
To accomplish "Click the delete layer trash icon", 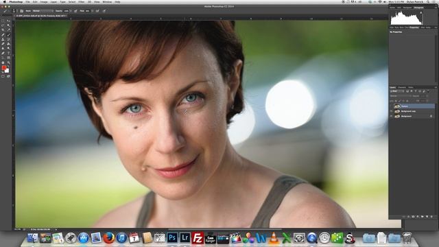I will pyautogui.click(x=431, y=217).
